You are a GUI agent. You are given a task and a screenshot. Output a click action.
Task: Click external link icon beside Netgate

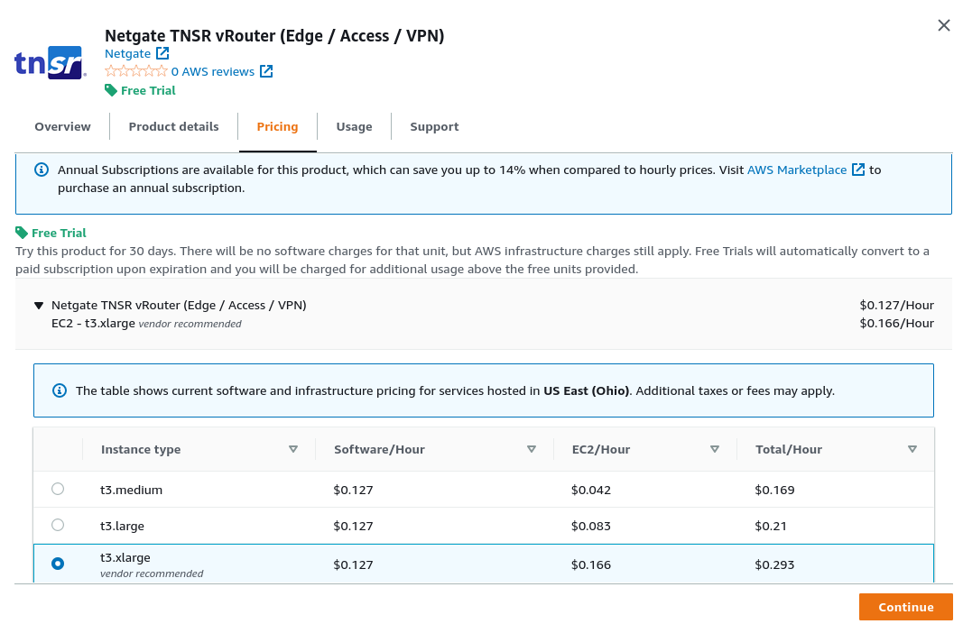[x=162, y=54]
